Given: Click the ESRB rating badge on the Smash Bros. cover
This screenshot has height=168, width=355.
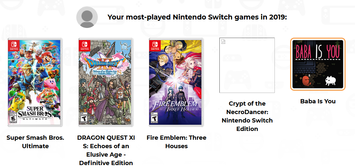Looking at the screenshot, I should pos(13,119).
